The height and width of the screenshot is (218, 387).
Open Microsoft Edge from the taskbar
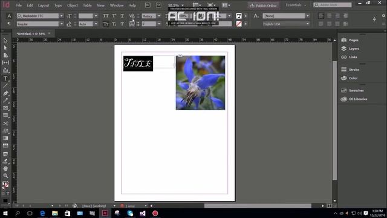pos(42,213)
